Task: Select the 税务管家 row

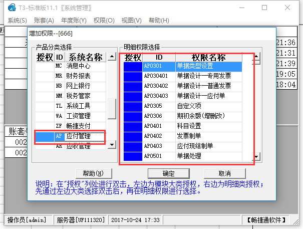Action: coord(71,96)
